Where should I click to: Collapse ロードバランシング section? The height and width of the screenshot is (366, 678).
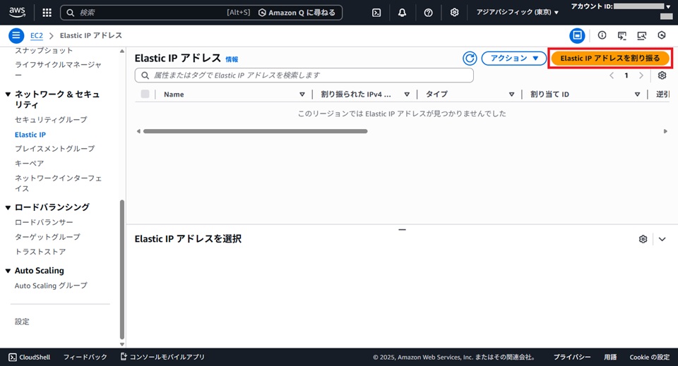coord(8,207)
